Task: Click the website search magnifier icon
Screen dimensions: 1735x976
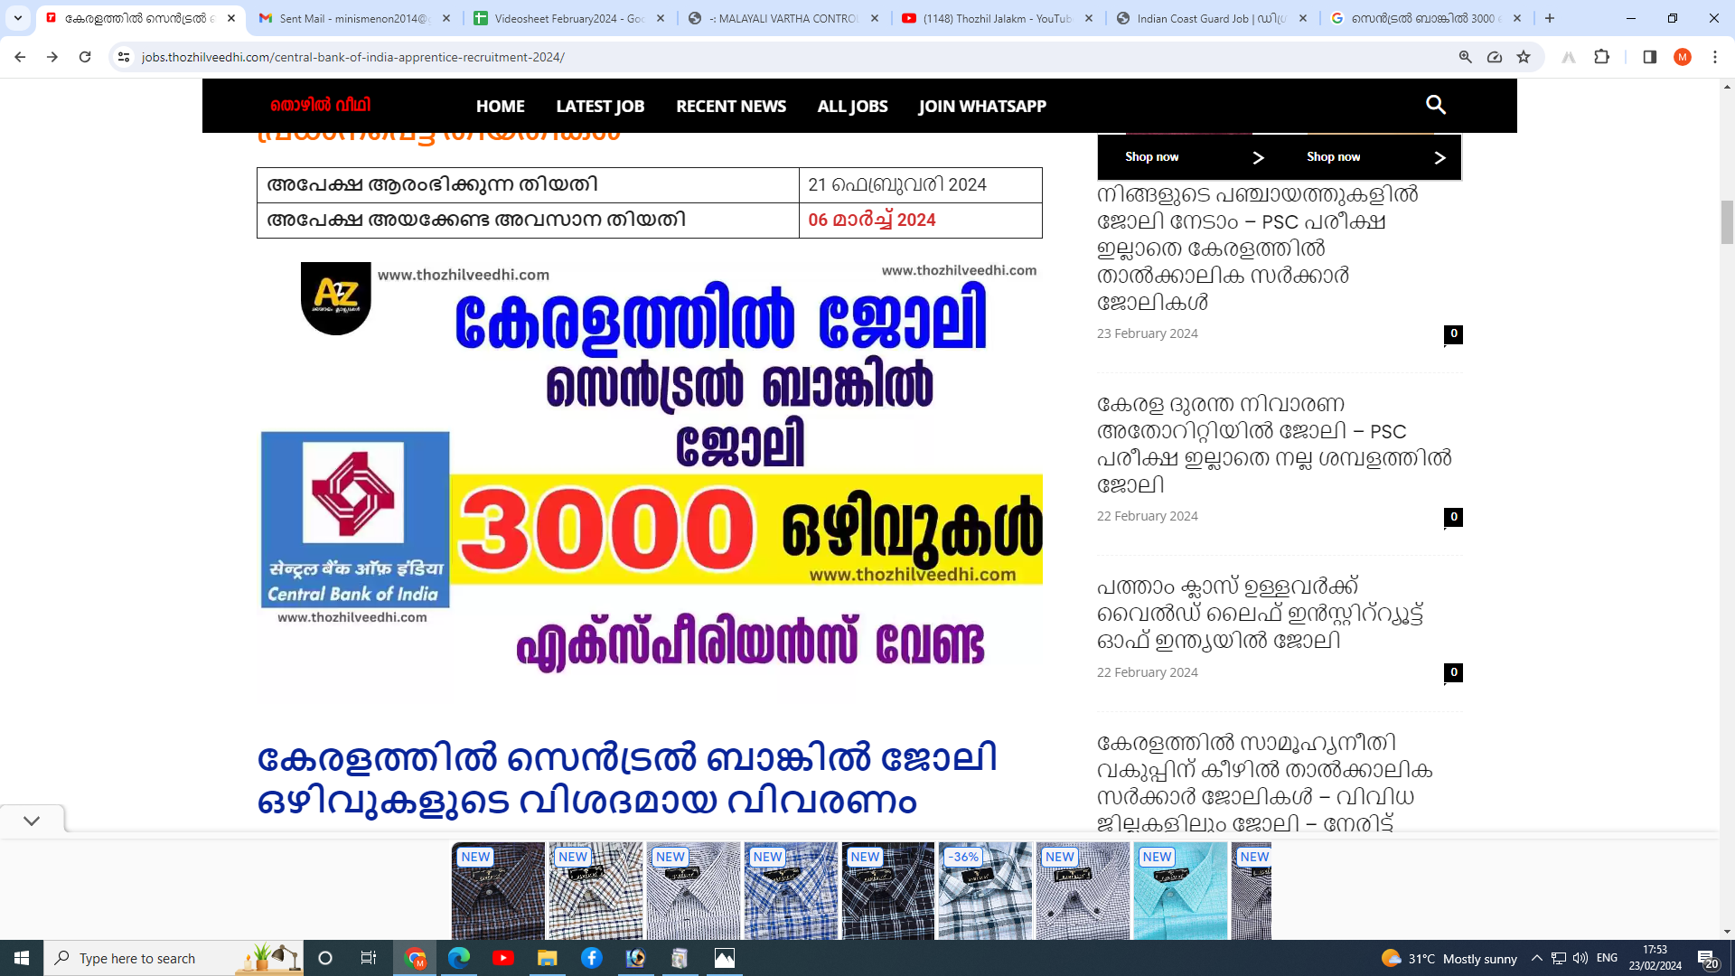Action: (x=1435, y=105)
